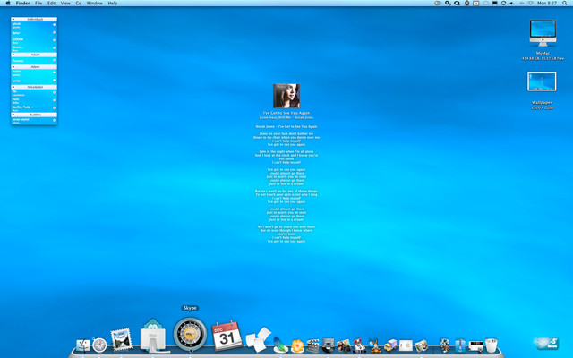Open the File menu

[38, 4]
